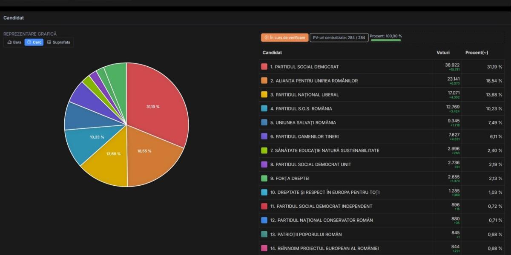511x255 pixels.
Task: Switch chart to Bara view
Action: [14, 42]
